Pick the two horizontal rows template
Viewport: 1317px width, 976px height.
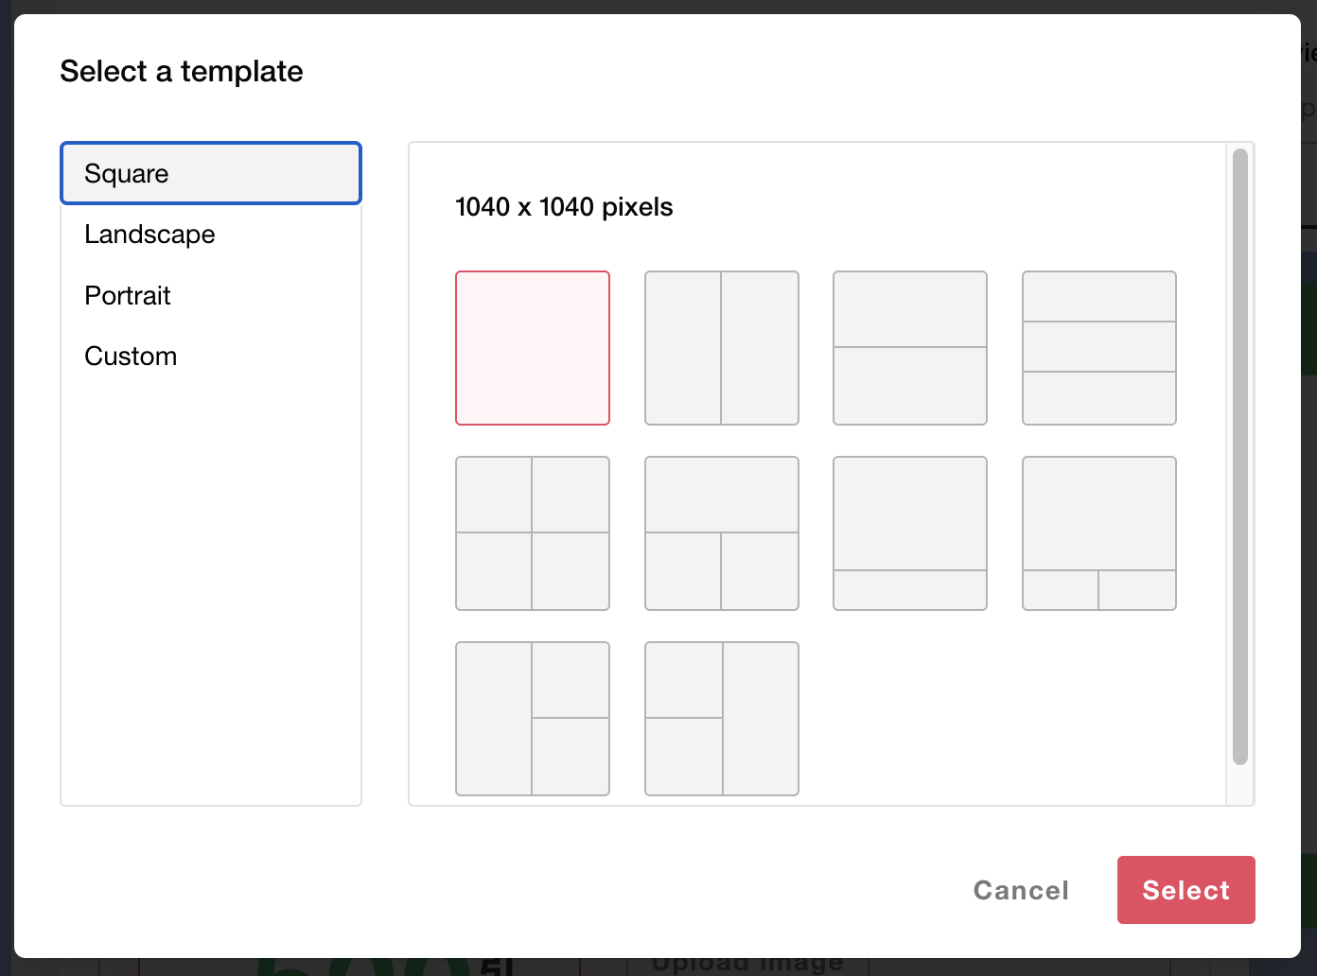[910, 348]
